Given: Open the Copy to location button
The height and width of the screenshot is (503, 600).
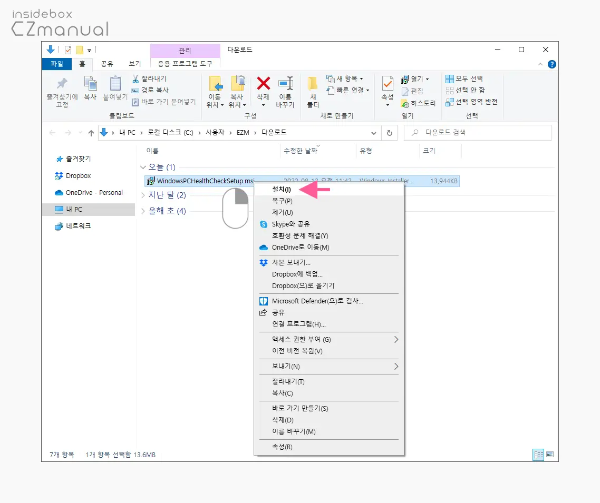Looking at the screenshot, I should pyautogui.click(x=237, y=92).
